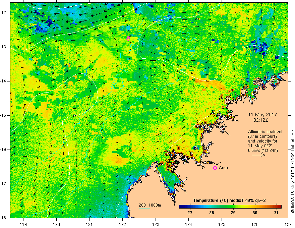Click the '-18' latitude label
The image size is (295, 228).
pos(4,218)
